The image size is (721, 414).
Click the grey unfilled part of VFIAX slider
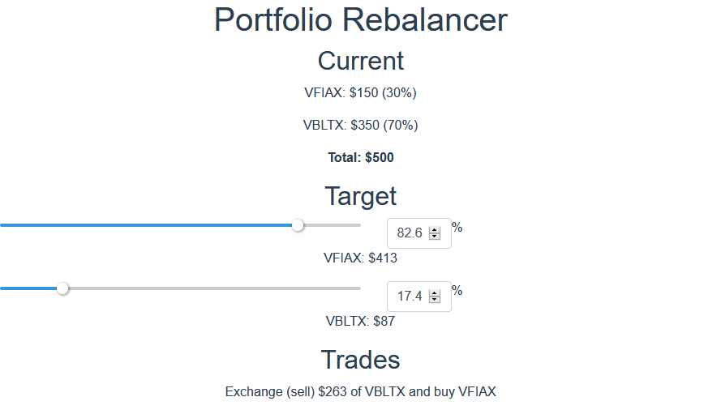tap(332, 225)
